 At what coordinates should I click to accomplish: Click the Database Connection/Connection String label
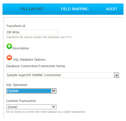(36, 66)
